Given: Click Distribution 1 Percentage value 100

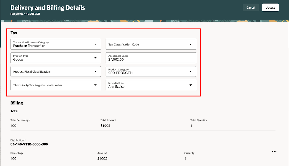Looking at the screenshot, I should [14, 159].
